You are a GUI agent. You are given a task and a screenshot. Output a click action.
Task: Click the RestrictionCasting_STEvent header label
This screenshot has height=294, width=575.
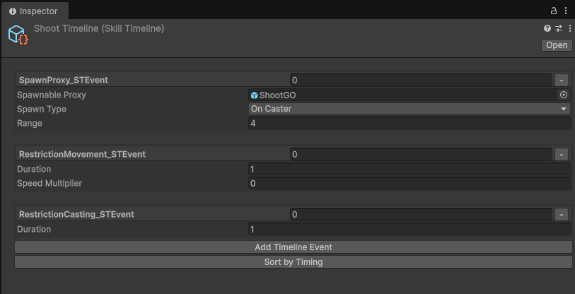click(76, 214)
